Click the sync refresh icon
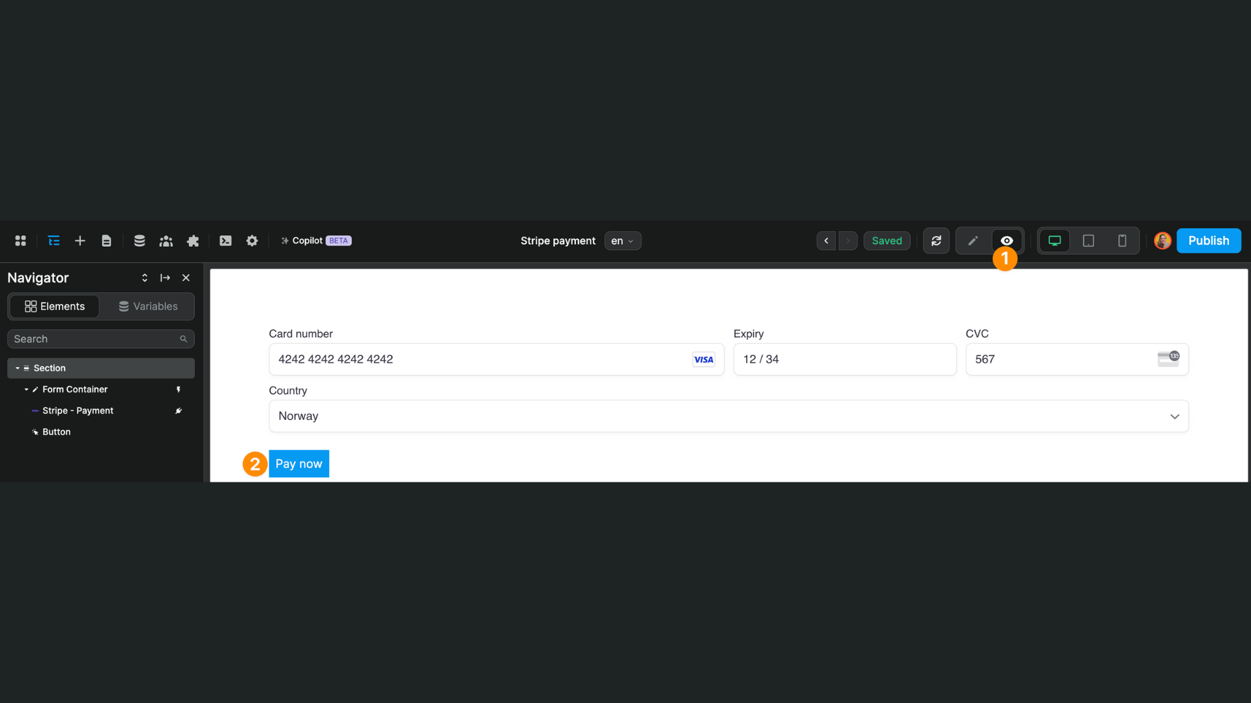The image size is (1251, 703). [936, 240]
